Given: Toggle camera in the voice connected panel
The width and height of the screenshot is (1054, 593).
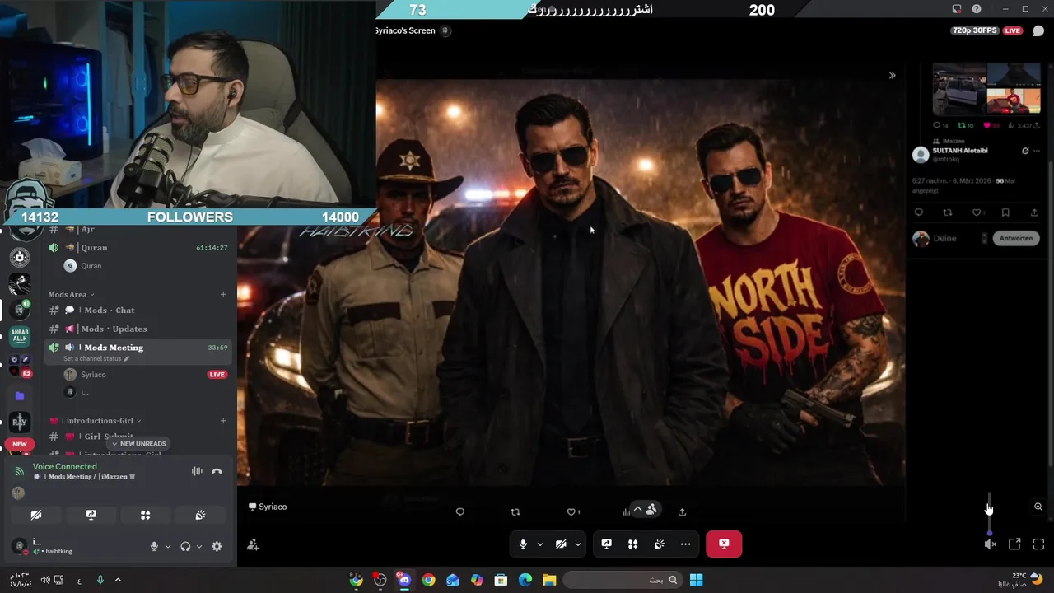Looking at the screenshot, I should click(36, 515).
